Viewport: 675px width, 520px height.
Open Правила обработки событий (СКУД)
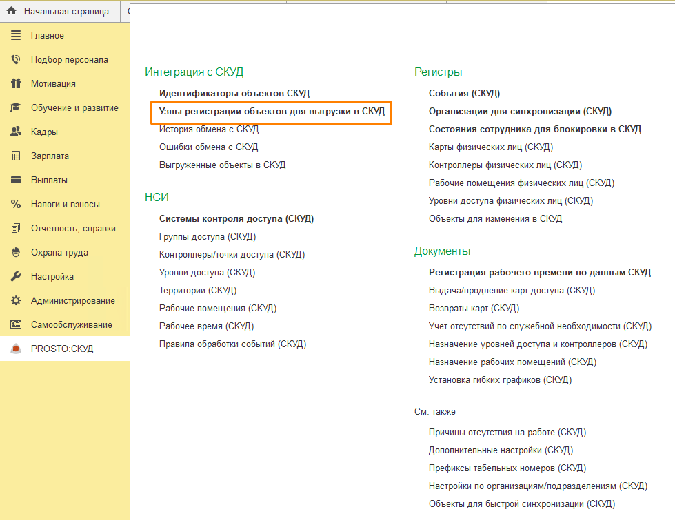[x=232, y=344]
